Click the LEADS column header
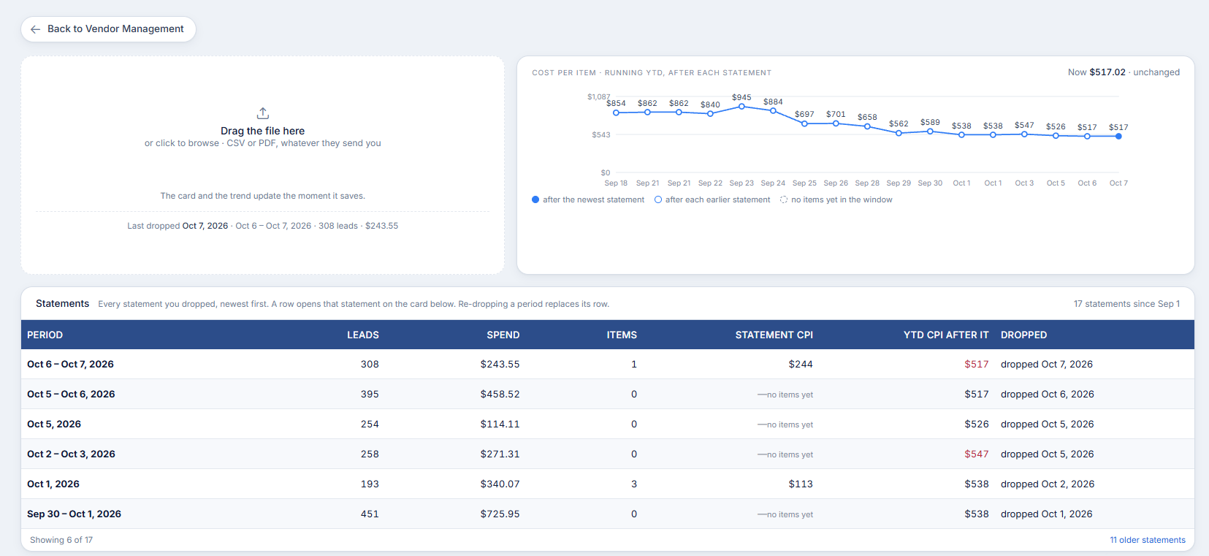The width and height of the screenshot is (1209, 556). click(x=362, y=335)
